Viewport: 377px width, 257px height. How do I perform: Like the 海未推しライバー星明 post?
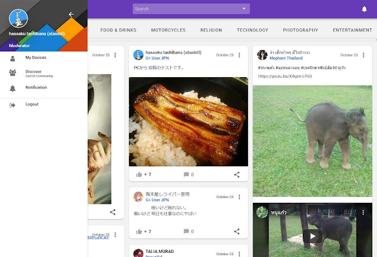click(x=139, y=232)
